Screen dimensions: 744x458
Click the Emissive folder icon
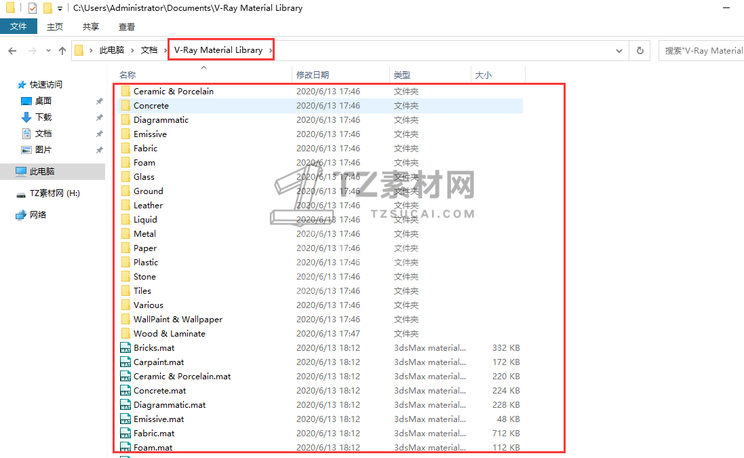[x=125, y=134]
